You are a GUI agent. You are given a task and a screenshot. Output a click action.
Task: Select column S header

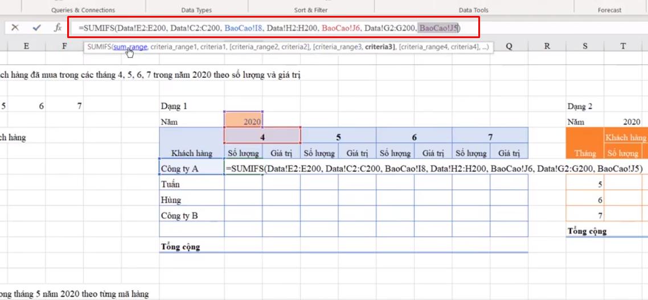pyautogui.click(x=585, y=46)
